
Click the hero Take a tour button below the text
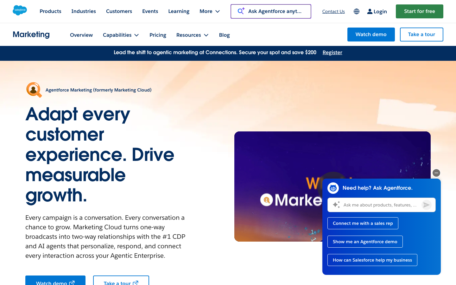click(x=121, y=281)
